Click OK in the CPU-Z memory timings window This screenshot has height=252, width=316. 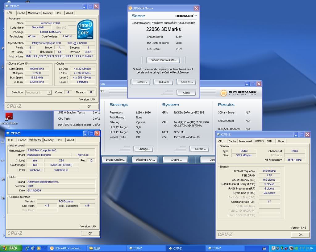pyautogui.click(x=300, y=235)
